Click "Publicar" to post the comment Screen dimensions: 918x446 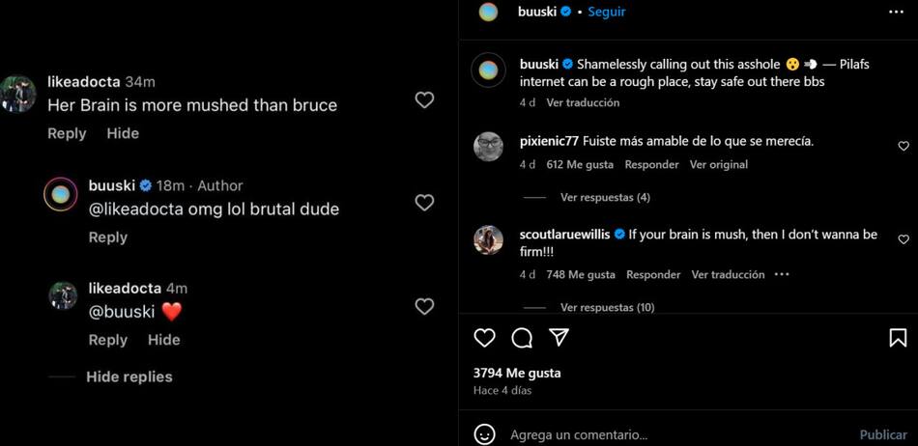click(883, 435)
